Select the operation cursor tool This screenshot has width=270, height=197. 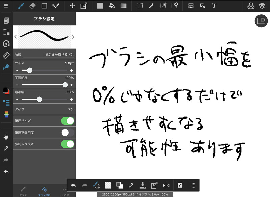202,6
